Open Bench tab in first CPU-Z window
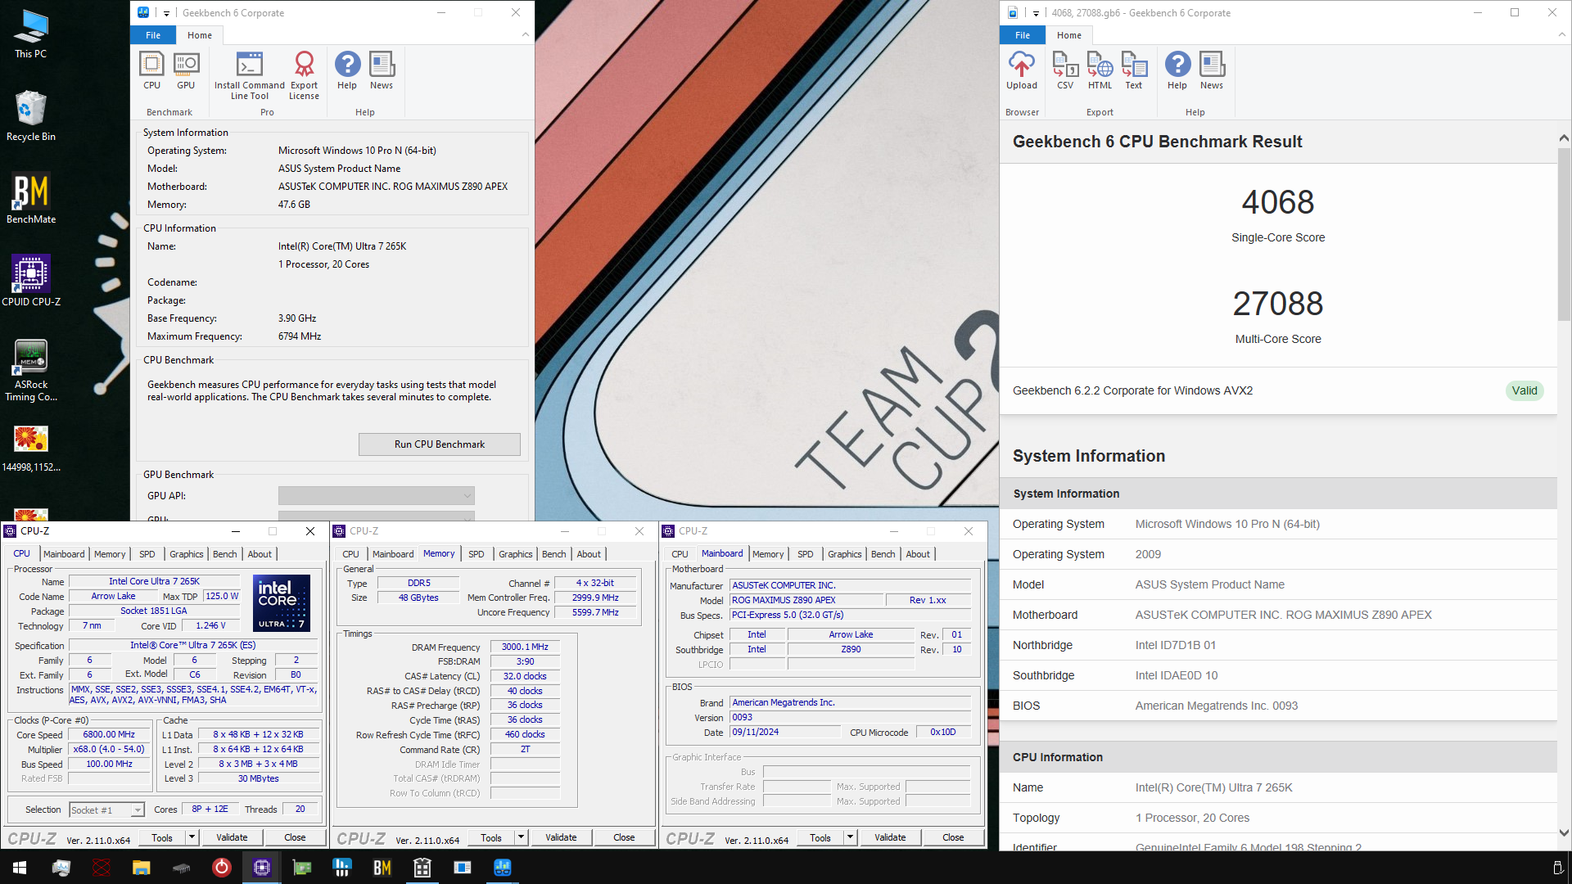Screen dimensions: 1572x884 [224, 554]
